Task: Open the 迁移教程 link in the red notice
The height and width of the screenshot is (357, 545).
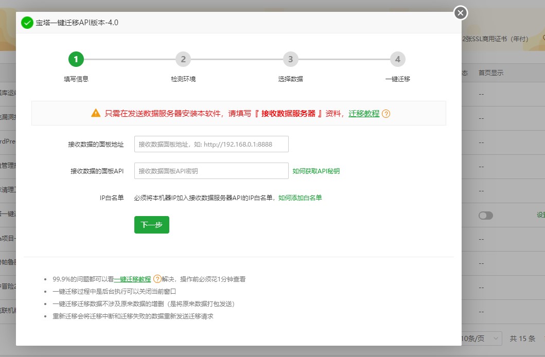Action: pos(364,114)
